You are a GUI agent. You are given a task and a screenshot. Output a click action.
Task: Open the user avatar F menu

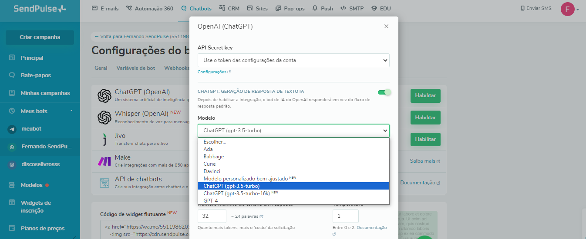click(x=569, y=9)
